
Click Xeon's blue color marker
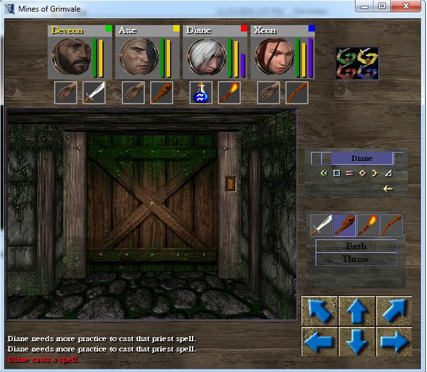(x=312, y=28)
